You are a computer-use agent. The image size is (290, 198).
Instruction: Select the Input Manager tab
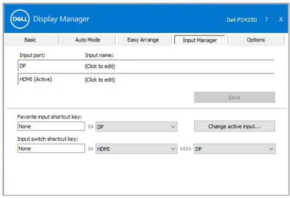pos(200,40)
